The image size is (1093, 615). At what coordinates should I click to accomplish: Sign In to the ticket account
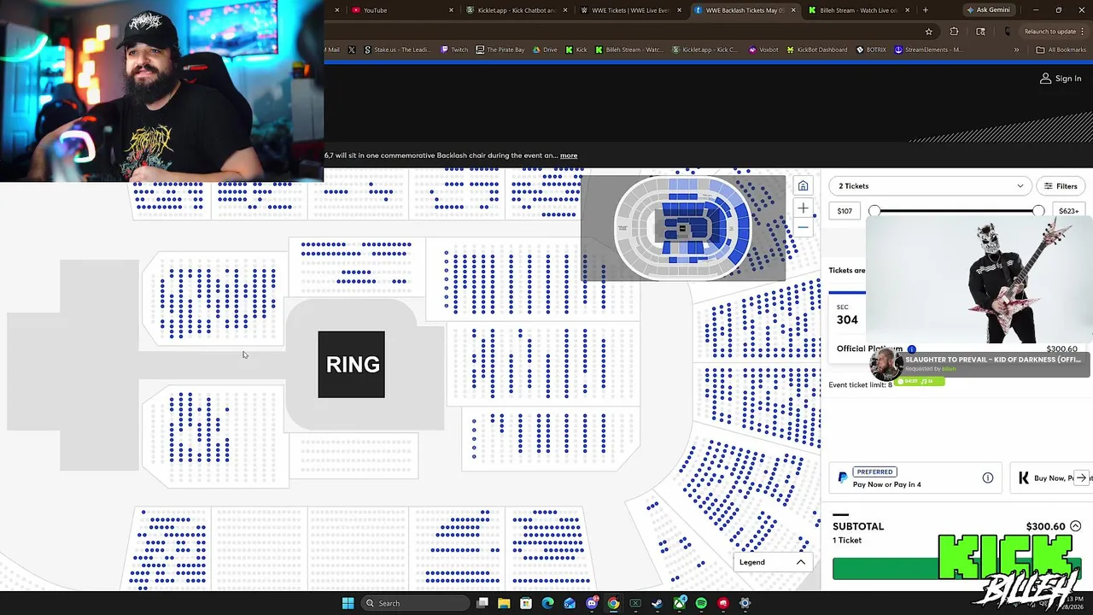pyautogui.click(x=1061, y=79)
